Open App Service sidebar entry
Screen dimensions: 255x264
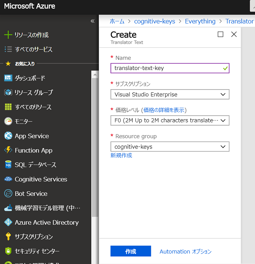pos(32,136)
